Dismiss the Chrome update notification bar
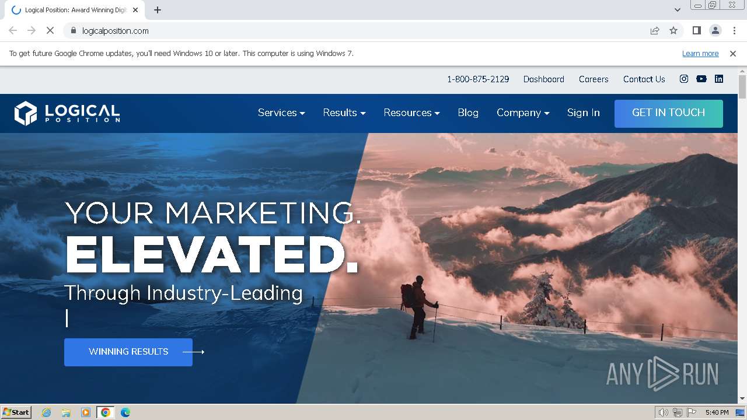The height and width of the screenshot is (420, 747). coord(733,53)
